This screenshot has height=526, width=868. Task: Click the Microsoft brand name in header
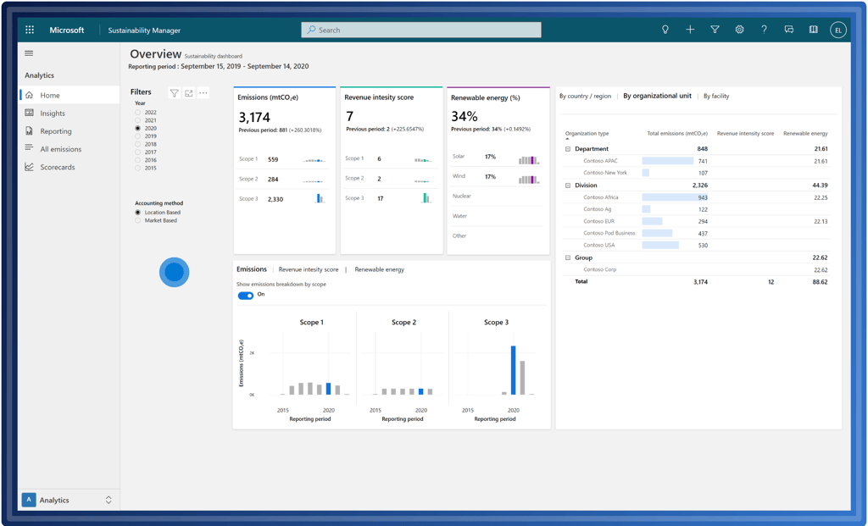click(67, 30)
